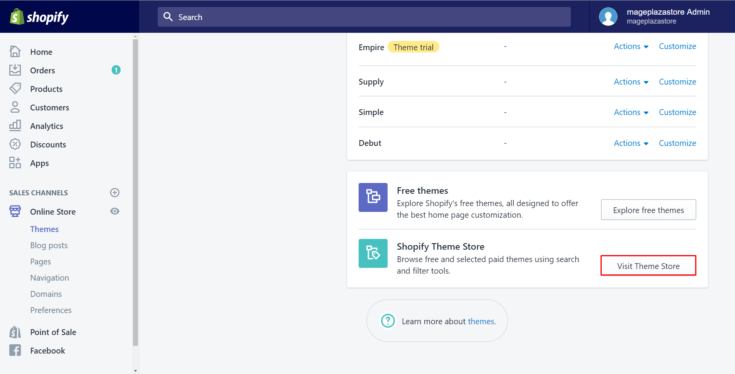
Task: Click the Online Store storefront icon
Action: 15,211
